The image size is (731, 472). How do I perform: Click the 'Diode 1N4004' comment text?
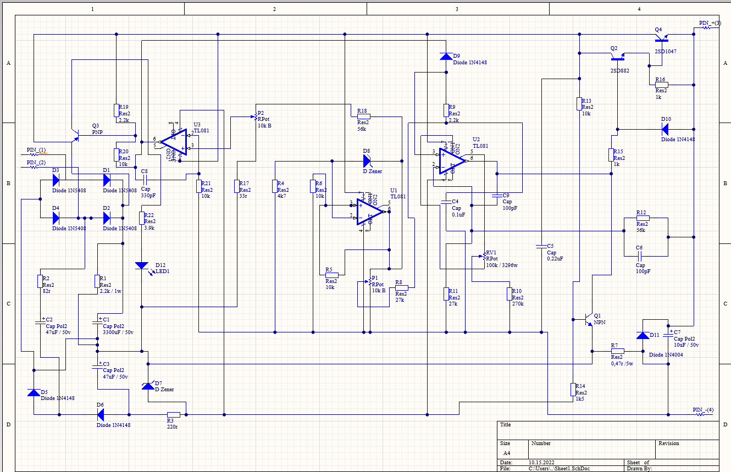pos(666,354)
